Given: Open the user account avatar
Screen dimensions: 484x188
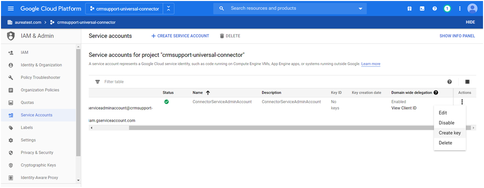Looking at the screenshot, I should 472,8.
